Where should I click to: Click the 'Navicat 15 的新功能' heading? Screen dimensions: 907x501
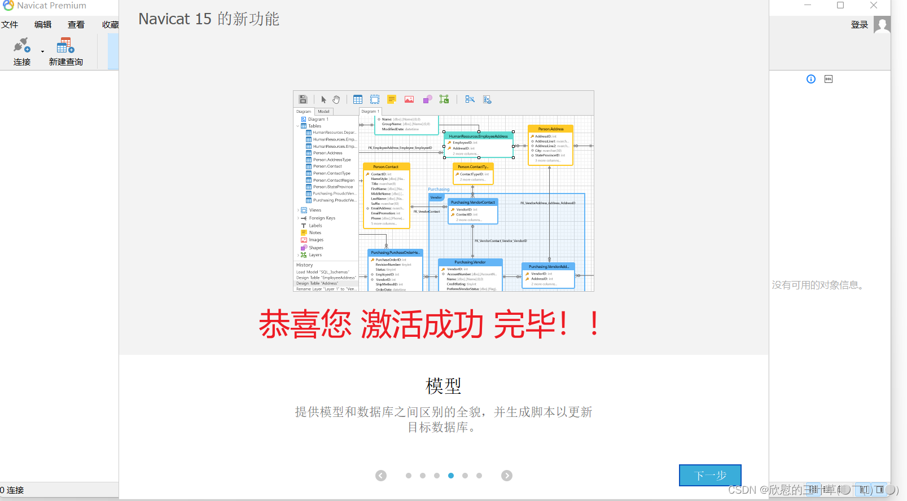[209, 19]
